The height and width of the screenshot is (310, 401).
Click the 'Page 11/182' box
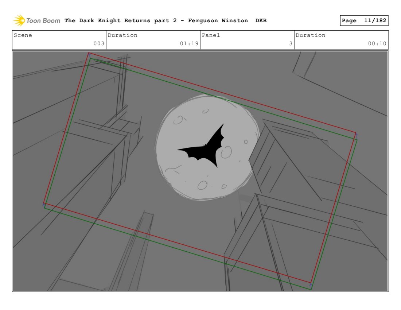[364, 20]
